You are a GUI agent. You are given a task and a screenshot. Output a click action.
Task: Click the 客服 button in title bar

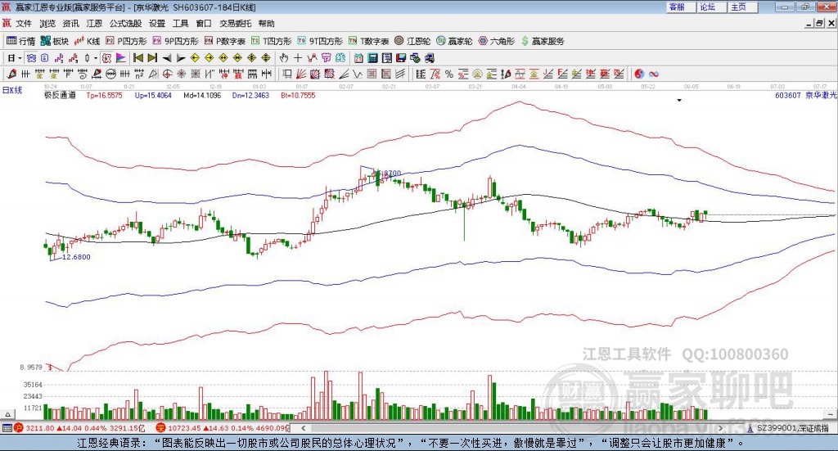tap(680, 7)
